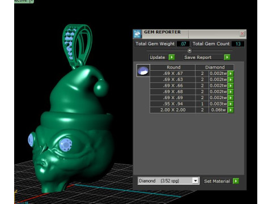This screenshot has width=272, height=204.
Task: Click the Total Gem Weight label
Action: pyautogui.click(x=155, y=44)
